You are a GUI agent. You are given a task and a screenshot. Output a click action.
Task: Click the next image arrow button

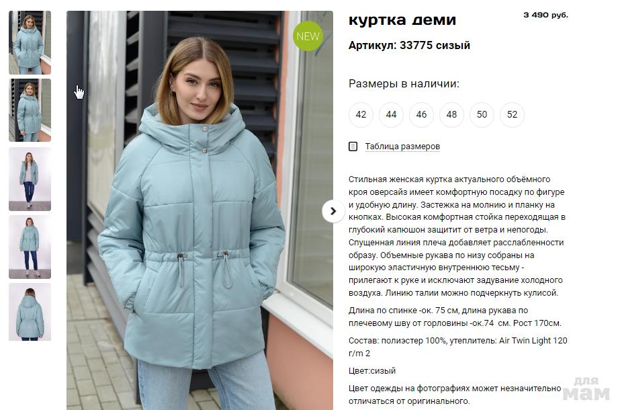click(x=333, y=211)
